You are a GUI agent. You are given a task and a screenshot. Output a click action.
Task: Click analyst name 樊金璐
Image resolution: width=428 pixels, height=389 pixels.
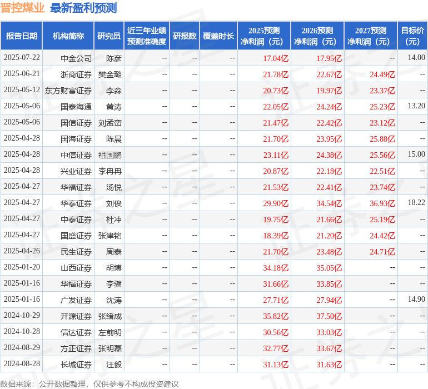(x=110, y=74)
